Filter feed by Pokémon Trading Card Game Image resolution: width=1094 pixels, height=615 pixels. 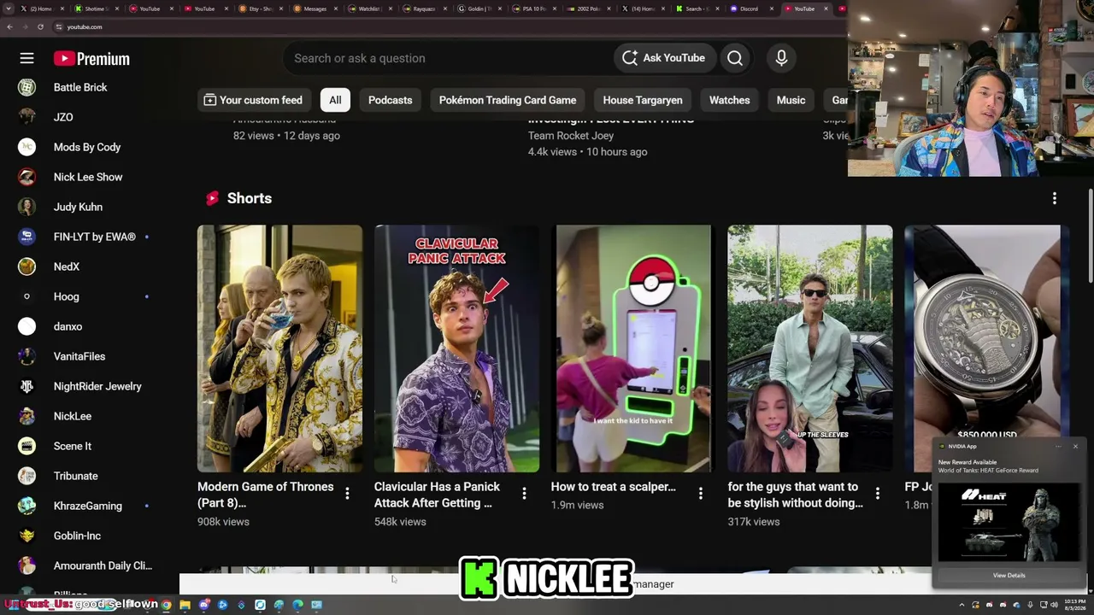tap(508, 100)
